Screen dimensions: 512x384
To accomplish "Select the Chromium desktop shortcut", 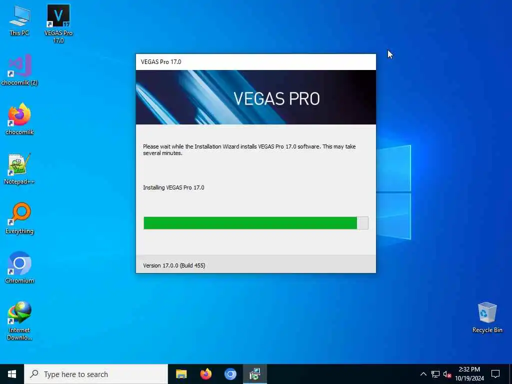I will tap(19, 268).
